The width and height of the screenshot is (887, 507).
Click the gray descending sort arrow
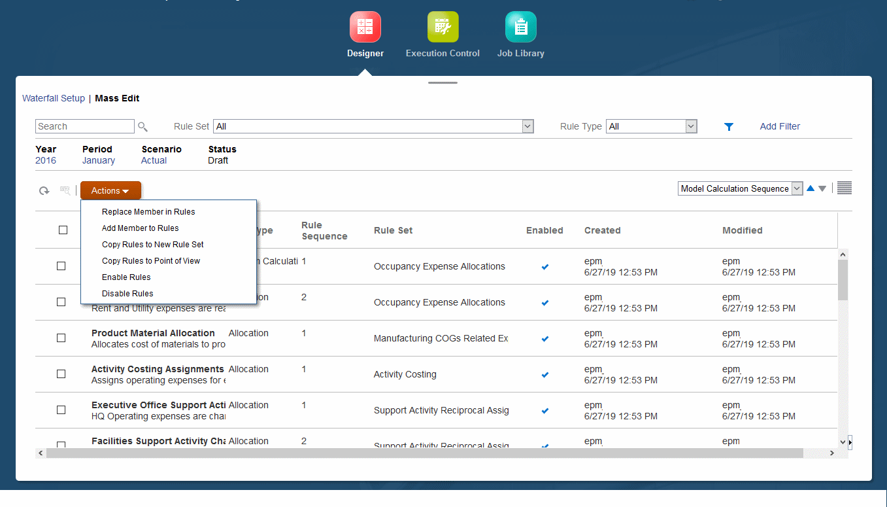822,188
